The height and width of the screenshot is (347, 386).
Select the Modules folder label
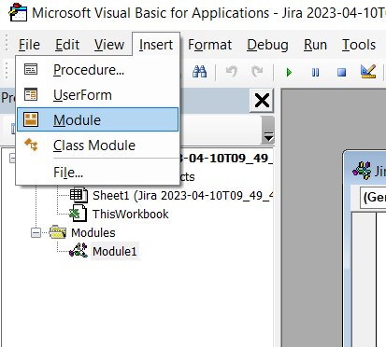(x=93, y=232)
